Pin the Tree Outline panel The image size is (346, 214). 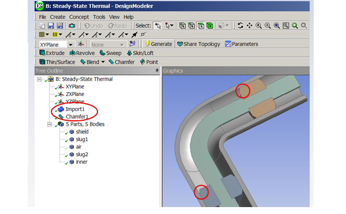click(x=157, y=70)
